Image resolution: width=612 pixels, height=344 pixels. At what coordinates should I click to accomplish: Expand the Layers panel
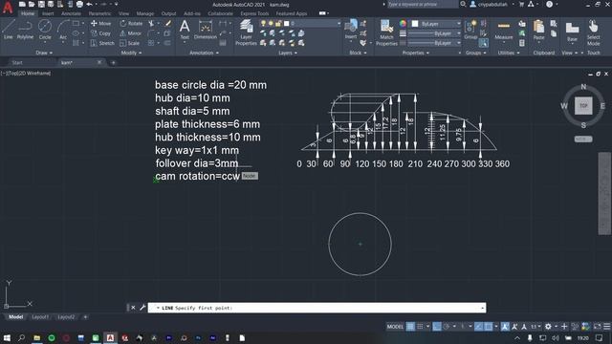click(x=288, y=53)
